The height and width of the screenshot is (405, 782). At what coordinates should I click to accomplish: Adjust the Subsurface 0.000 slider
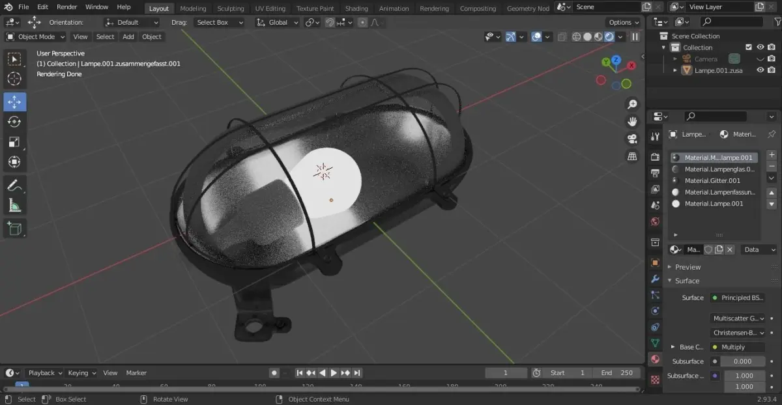[x=743, y=361]
